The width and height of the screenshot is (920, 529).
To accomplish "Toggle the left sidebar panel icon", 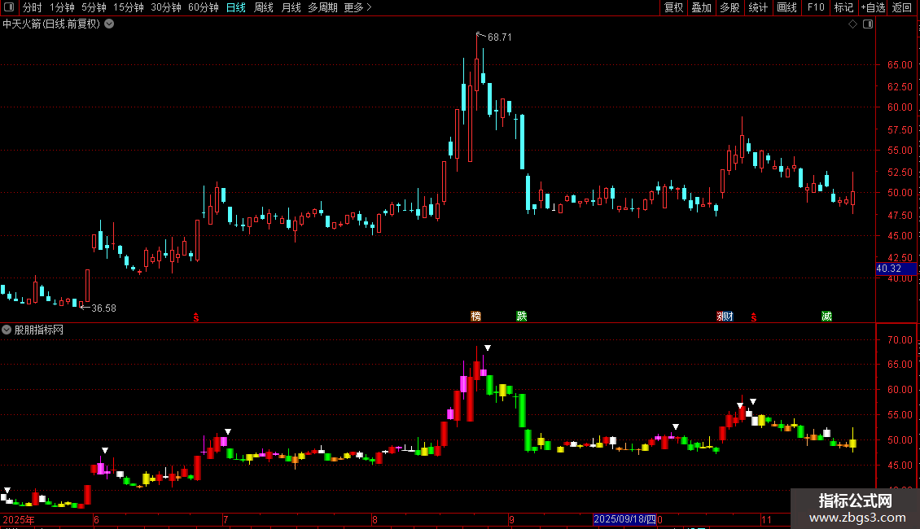I will [9, 7].
